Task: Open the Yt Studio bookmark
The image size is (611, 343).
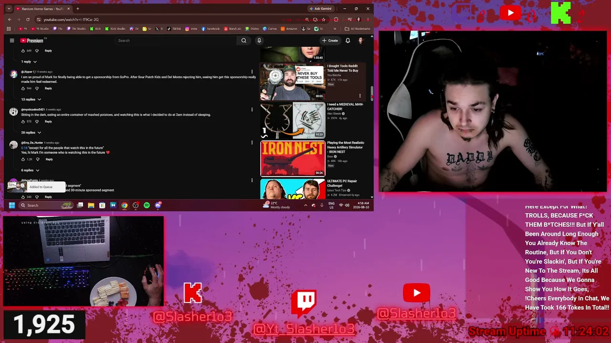Action: 40,29
